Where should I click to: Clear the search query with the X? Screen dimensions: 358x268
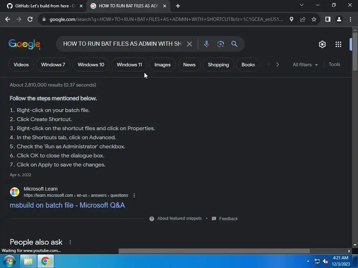tap(189, 44)
